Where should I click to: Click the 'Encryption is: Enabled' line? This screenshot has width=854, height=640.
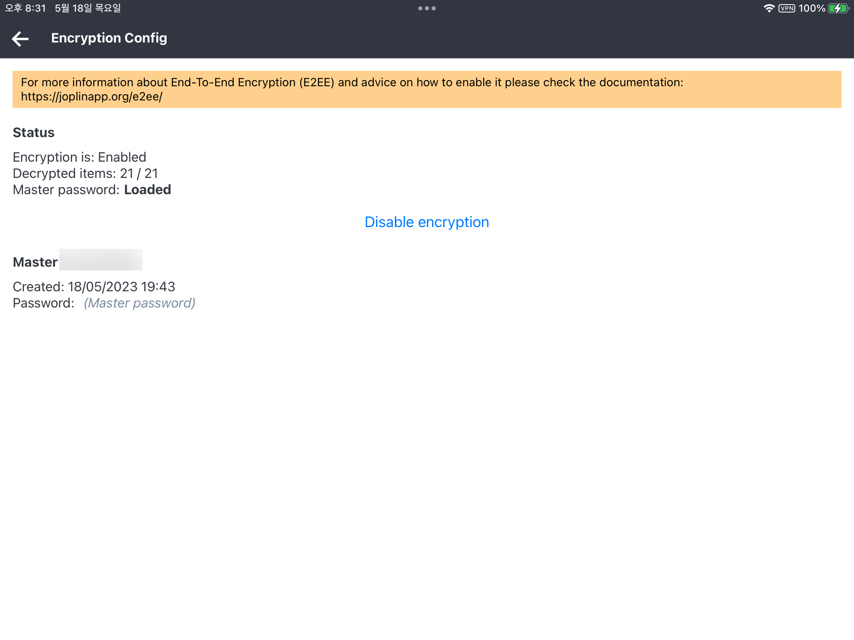(79, 157)
